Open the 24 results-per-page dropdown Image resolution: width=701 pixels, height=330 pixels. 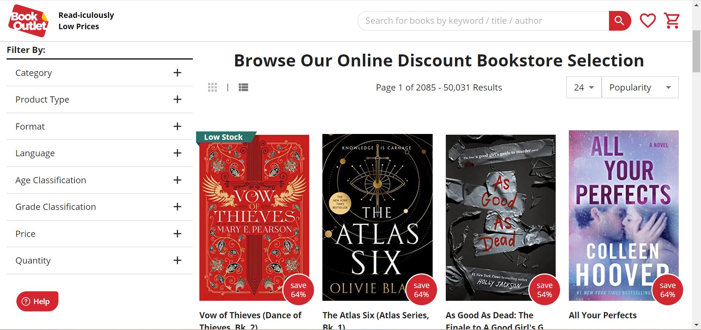coord(583,87)
